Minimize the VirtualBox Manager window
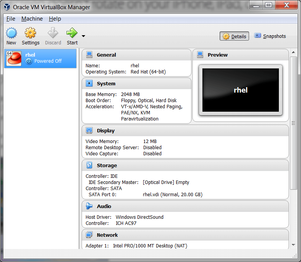This screenshot has height=262, width=301. point(256,5)
